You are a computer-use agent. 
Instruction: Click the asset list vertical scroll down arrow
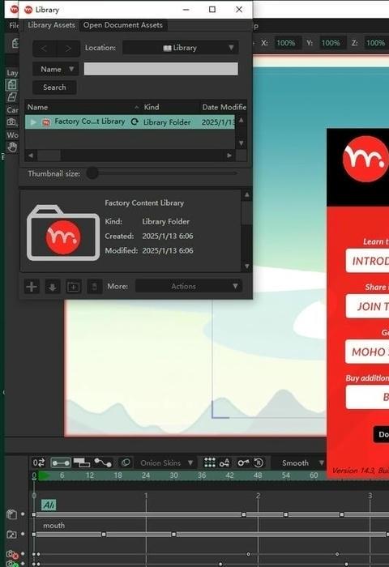241,143
